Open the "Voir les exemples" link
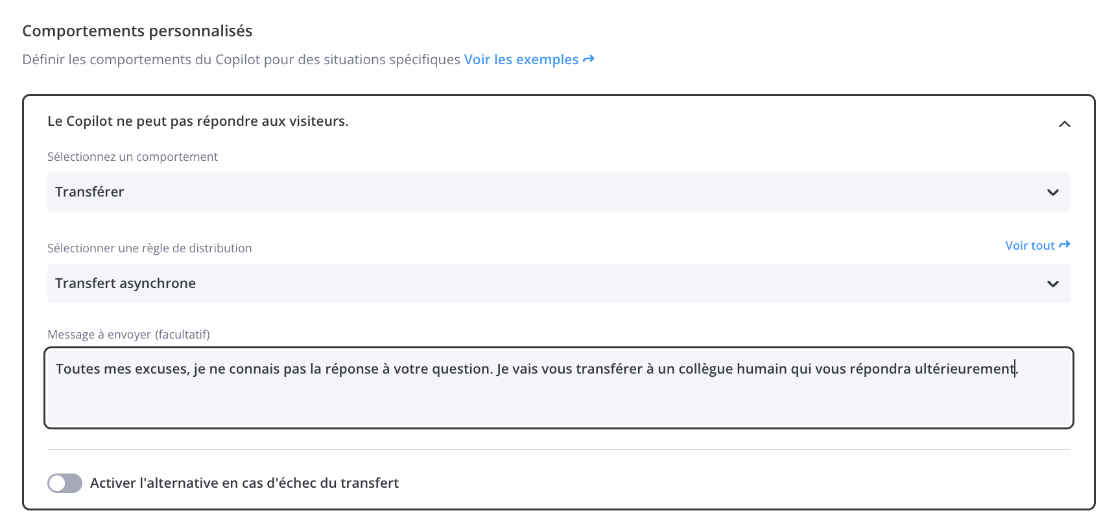The image size is (1114, 515). pos(529,60)
